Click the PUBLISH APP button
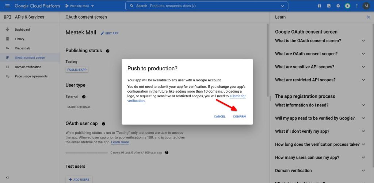Screen dimensions: 374x183 (x=77, y=70)
